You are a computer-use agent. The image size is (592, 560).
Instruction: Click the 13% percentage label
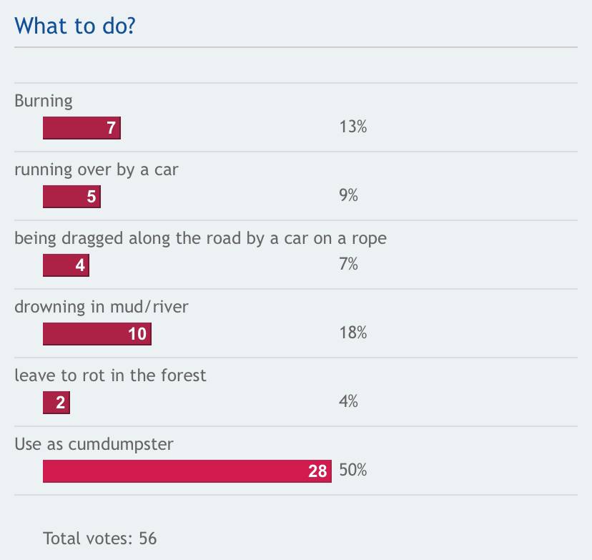tap(353, 127)
